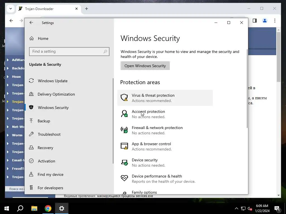Open Firewall & network protection area

pos(165,130)
